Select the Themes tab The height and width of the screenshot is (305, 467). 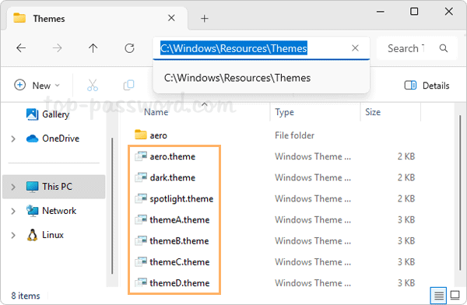tap(97, 19)
